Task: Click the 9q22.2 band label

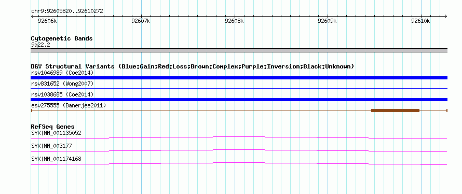Action: (x=40, y=45)
